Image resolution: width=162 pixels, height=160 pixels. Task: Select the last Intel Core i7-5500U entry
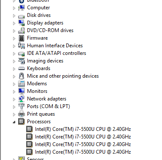pyautogui.click(x=83, y=152)
